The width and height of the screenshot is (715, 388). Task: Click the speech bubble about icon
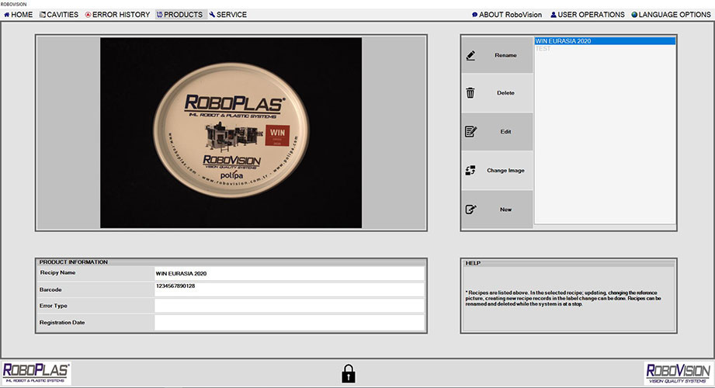tap(474, 15)
